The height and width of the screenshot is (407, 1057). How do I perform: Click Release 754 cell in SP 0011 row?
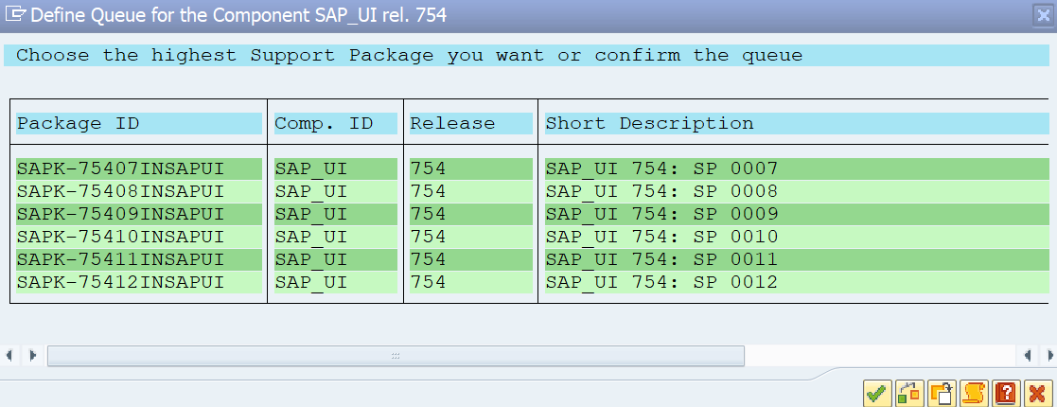coord(471,259)
